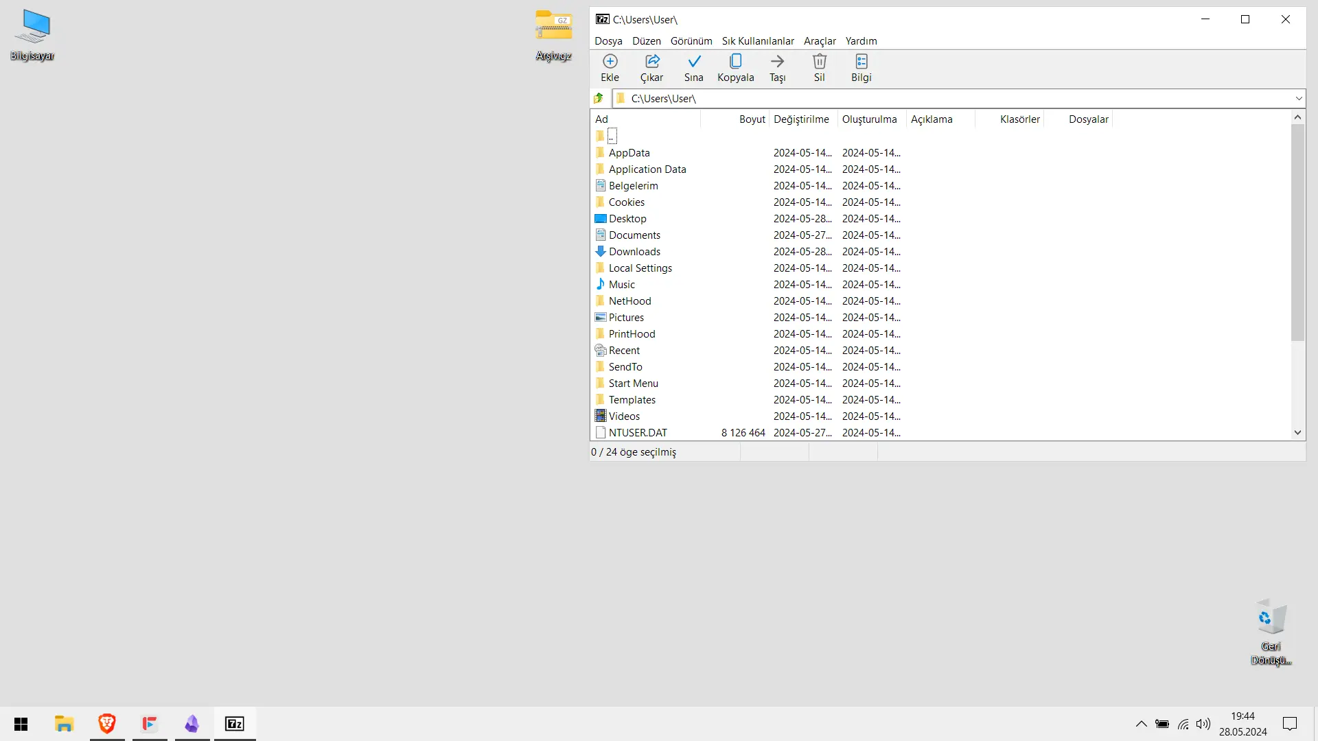Sort by Değiştirilme column header
Viewport: 1318px width, 741px height.
pos(803,119)
